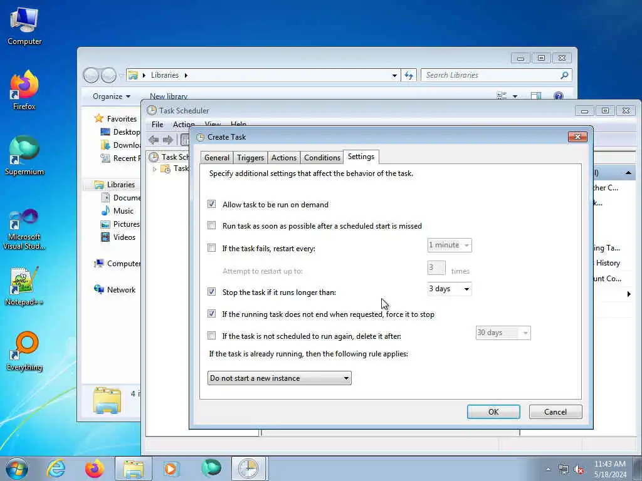
Task: Open Firefox from the taskbar
Action: 95,468
